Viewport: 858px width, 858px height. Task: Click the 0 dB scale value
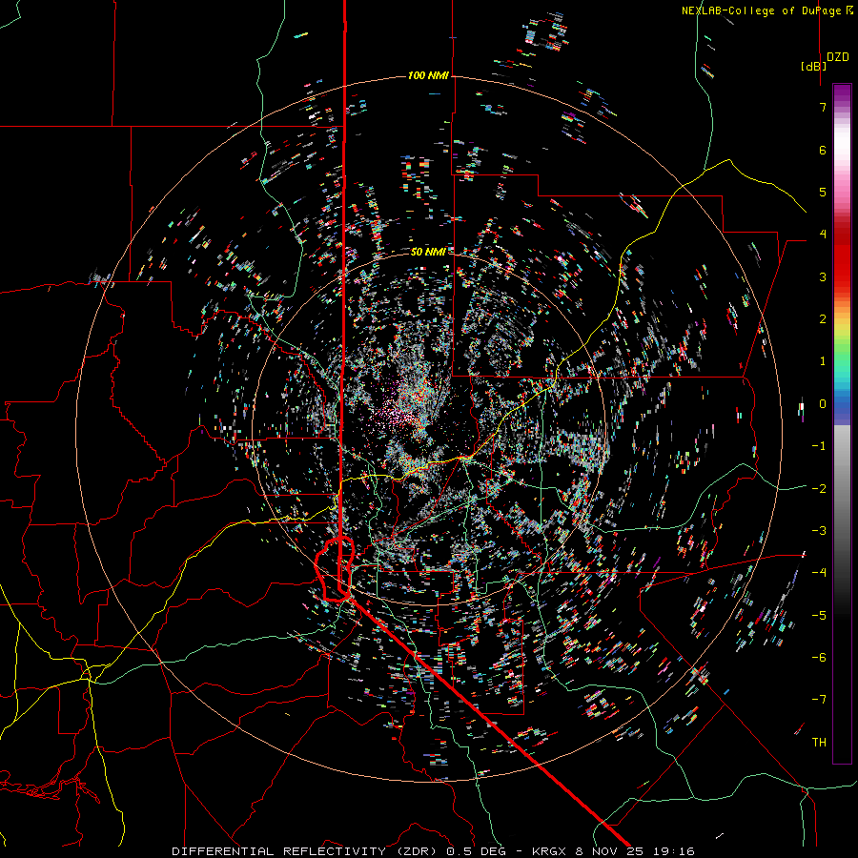[x=823, y=404]
